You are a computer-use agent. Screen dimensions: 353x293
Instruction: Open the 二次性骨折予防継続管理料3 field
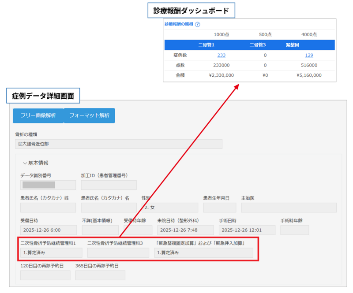118,253
